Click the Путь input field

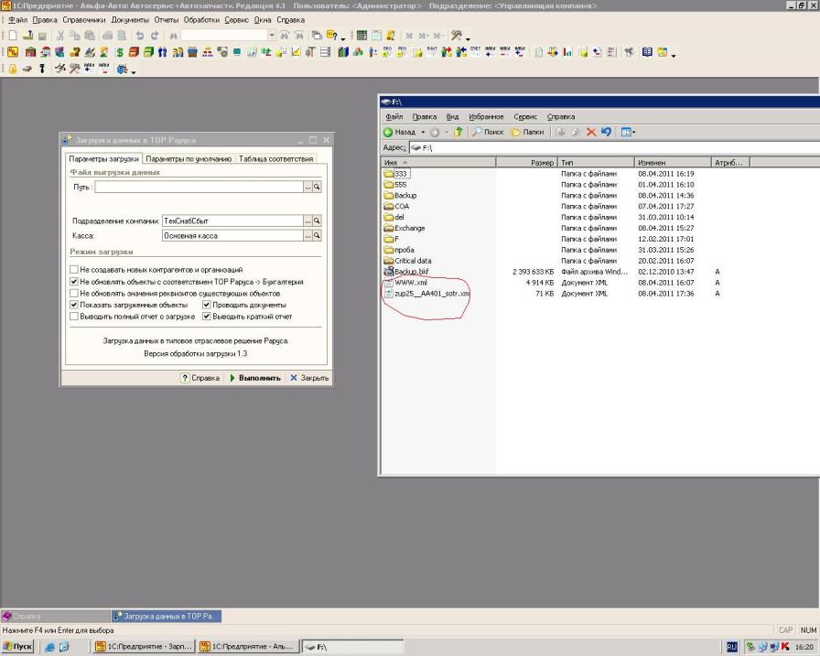coord(199,187)
